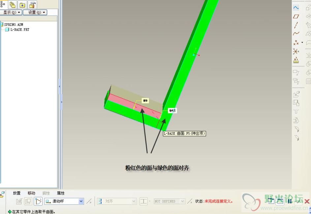The width and height of the screenshot is (311, 214).
Task: Pause the component placement tool
Action: (290, 201)
